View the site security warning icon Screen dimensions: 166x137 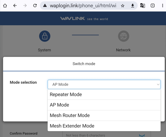[45, 5]
